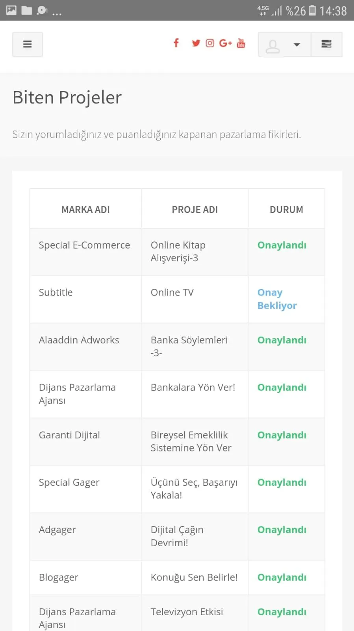Open the Instagram icon link
This screenshot has width=354, height=631.
point(210,43)
